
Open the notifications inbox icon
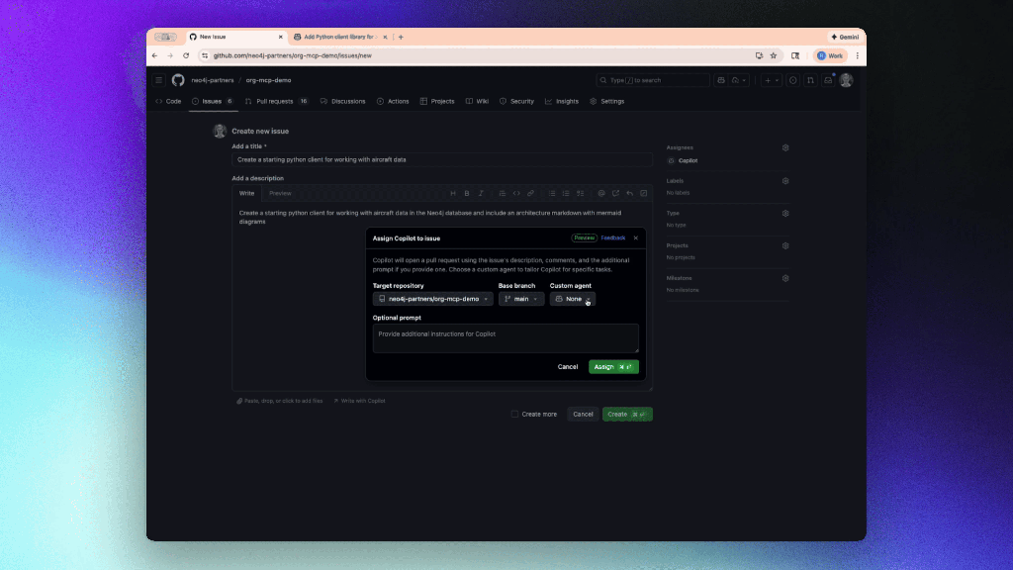pyautogui.click(x=827, y=80)
